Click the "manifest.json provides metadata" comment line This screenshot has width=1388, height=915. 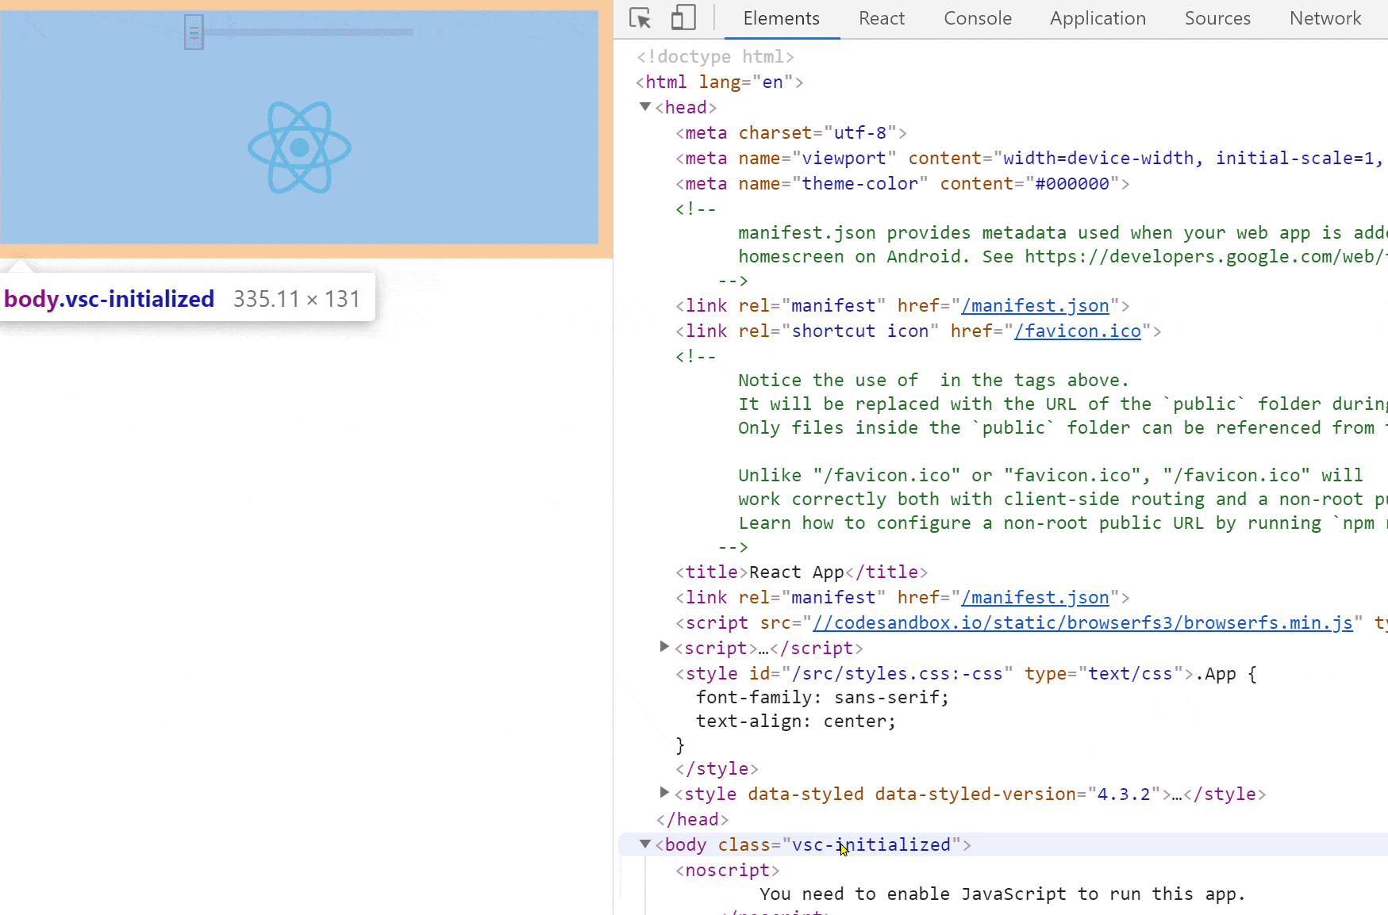click(x=1063, y=233)
